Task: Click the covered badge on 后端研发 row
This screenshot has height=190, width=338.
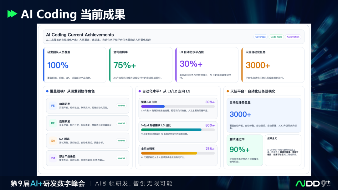Action: click(x=121, y=123)
